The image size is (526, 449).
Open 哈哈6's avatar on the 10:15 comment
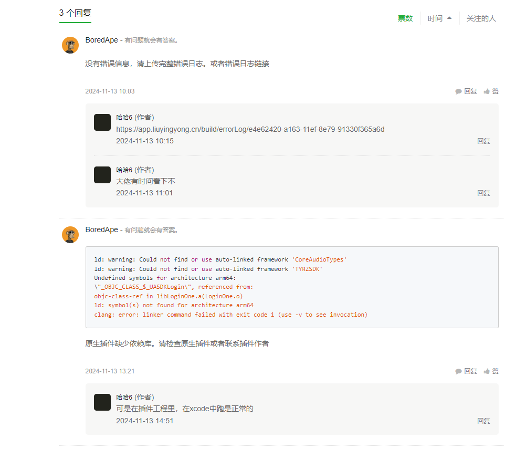pyautogui.click(x=102, y=122)
